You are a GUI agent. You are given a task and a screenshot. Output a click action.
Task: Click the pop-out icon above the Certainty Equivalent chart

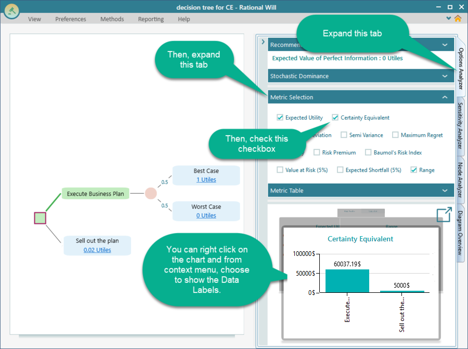pos(444,214)
